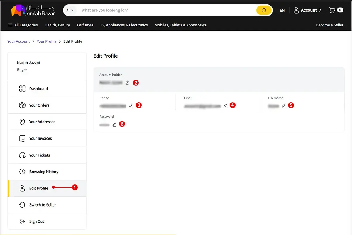
Task: Click Sign Out in the sidebar
Action: click(x=36, y=221)
